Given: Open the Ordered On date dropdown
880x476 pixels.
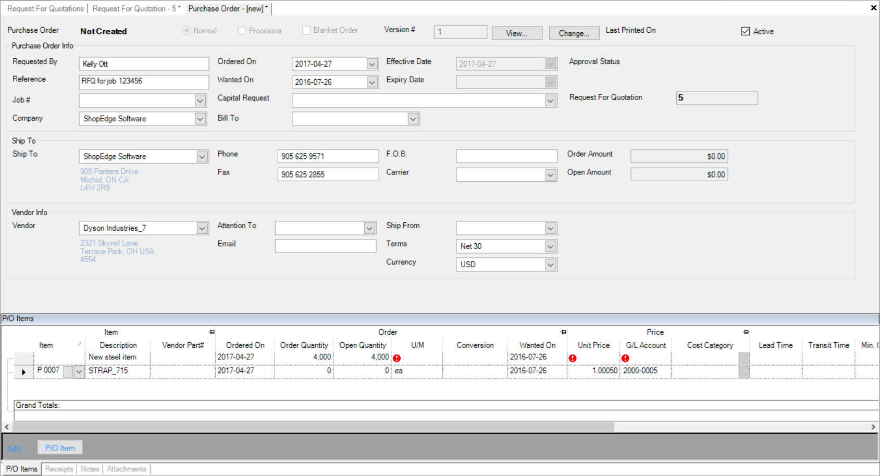Looking at the screenshot, I should click(372, 64).
